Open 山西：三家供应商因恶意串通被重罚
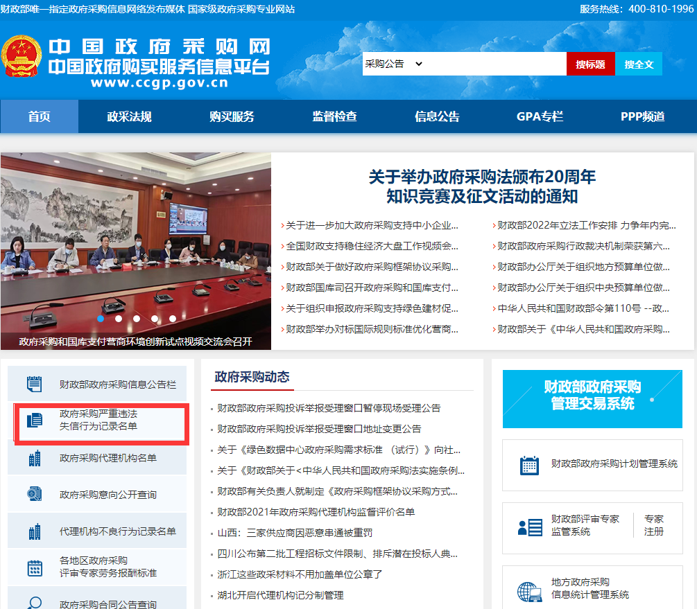This screenshot has width=697, height=609. click(295, 533)
